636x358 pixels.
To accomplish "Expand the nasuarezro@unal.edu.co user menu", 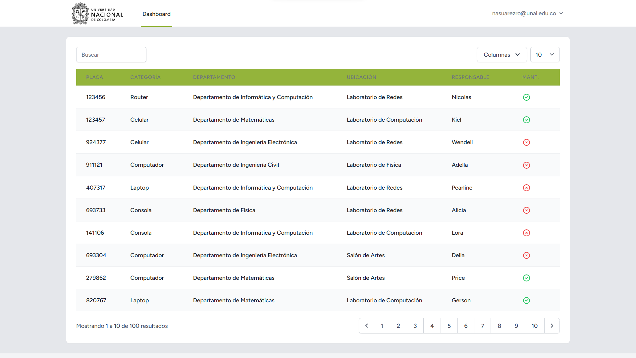I will 527,13.
